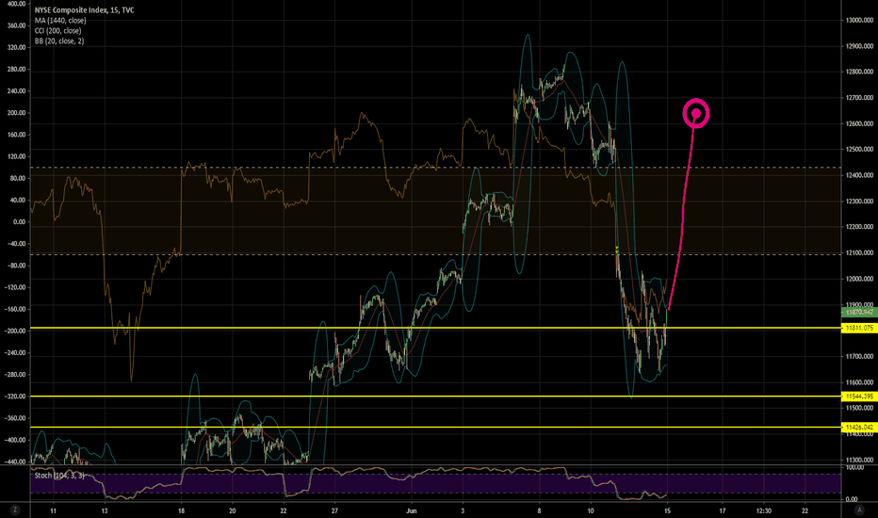Image resolution: width=878 pixels, height=518 pixels.
Task: Click the 13000.000 price axis value
Action: 859,20
